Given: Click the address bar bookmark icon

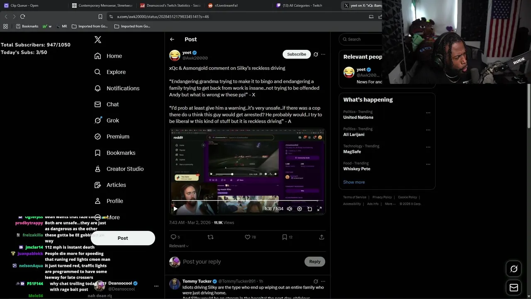Looking at the screenshot, I should [x=100, y=17].
